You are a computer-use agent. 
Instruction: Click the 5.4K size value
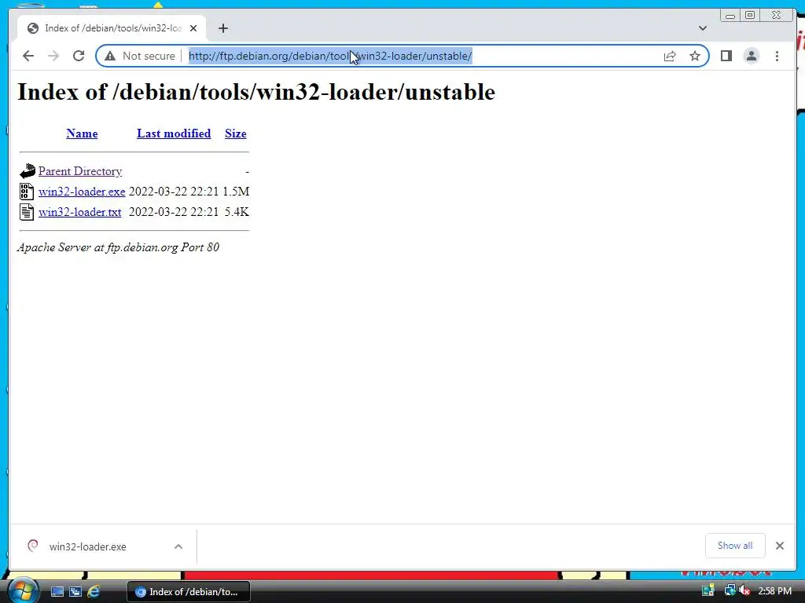pyautogui.click(x=237, y=212)
